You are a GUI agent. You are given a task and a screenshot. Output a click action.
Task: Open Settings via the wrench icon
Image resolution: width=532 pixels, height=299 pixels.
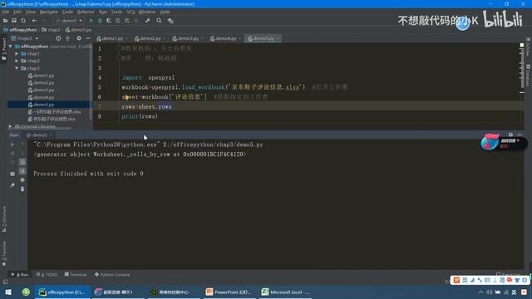coord(147,21)
